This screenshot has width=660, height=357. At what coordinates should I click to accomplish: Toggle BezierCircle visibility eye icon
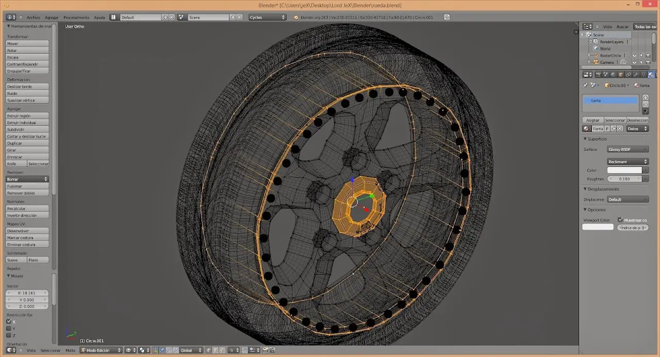(634, 56)
